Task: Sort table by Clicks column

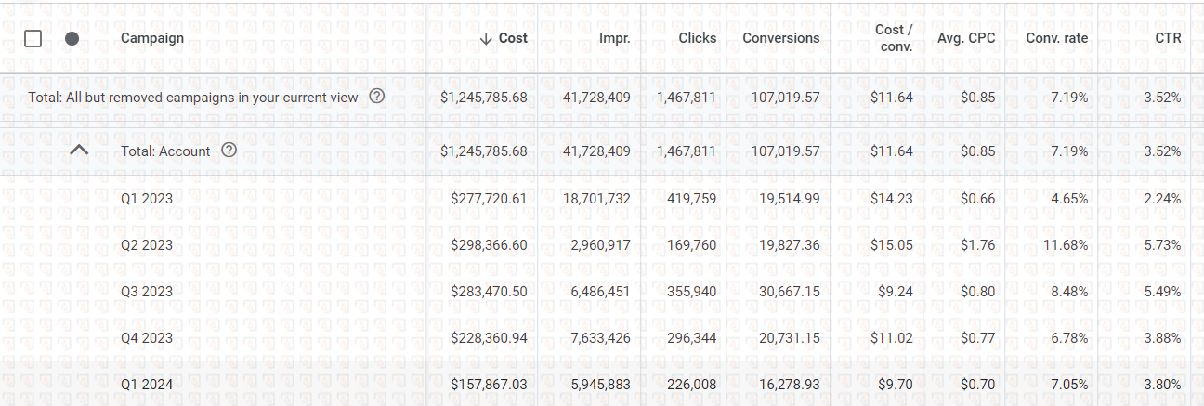Action: coord(697,38)
